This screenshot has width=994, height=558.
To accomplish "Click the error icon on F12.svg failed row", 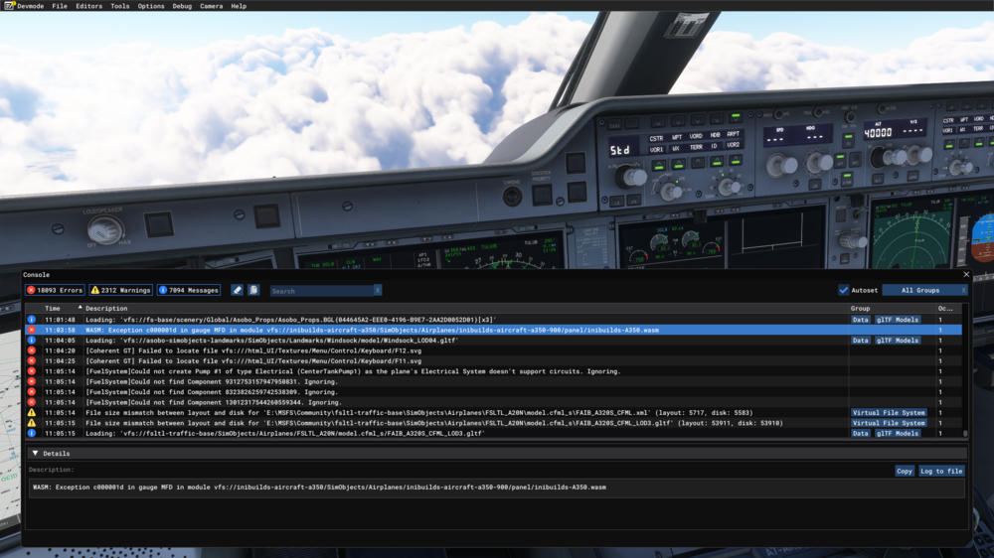I will [32, 350].
